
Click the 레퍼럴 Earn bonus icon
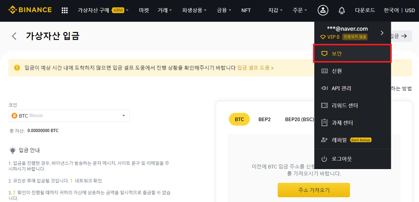[324, 140]
